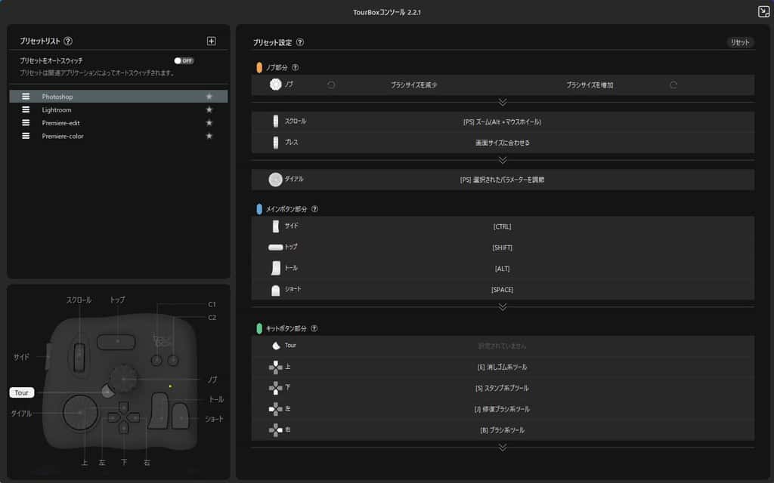Viewport: 774px width, 483px height.
Task: Expand the chevron below the ノブ row
Action: (x=503, y=102)
